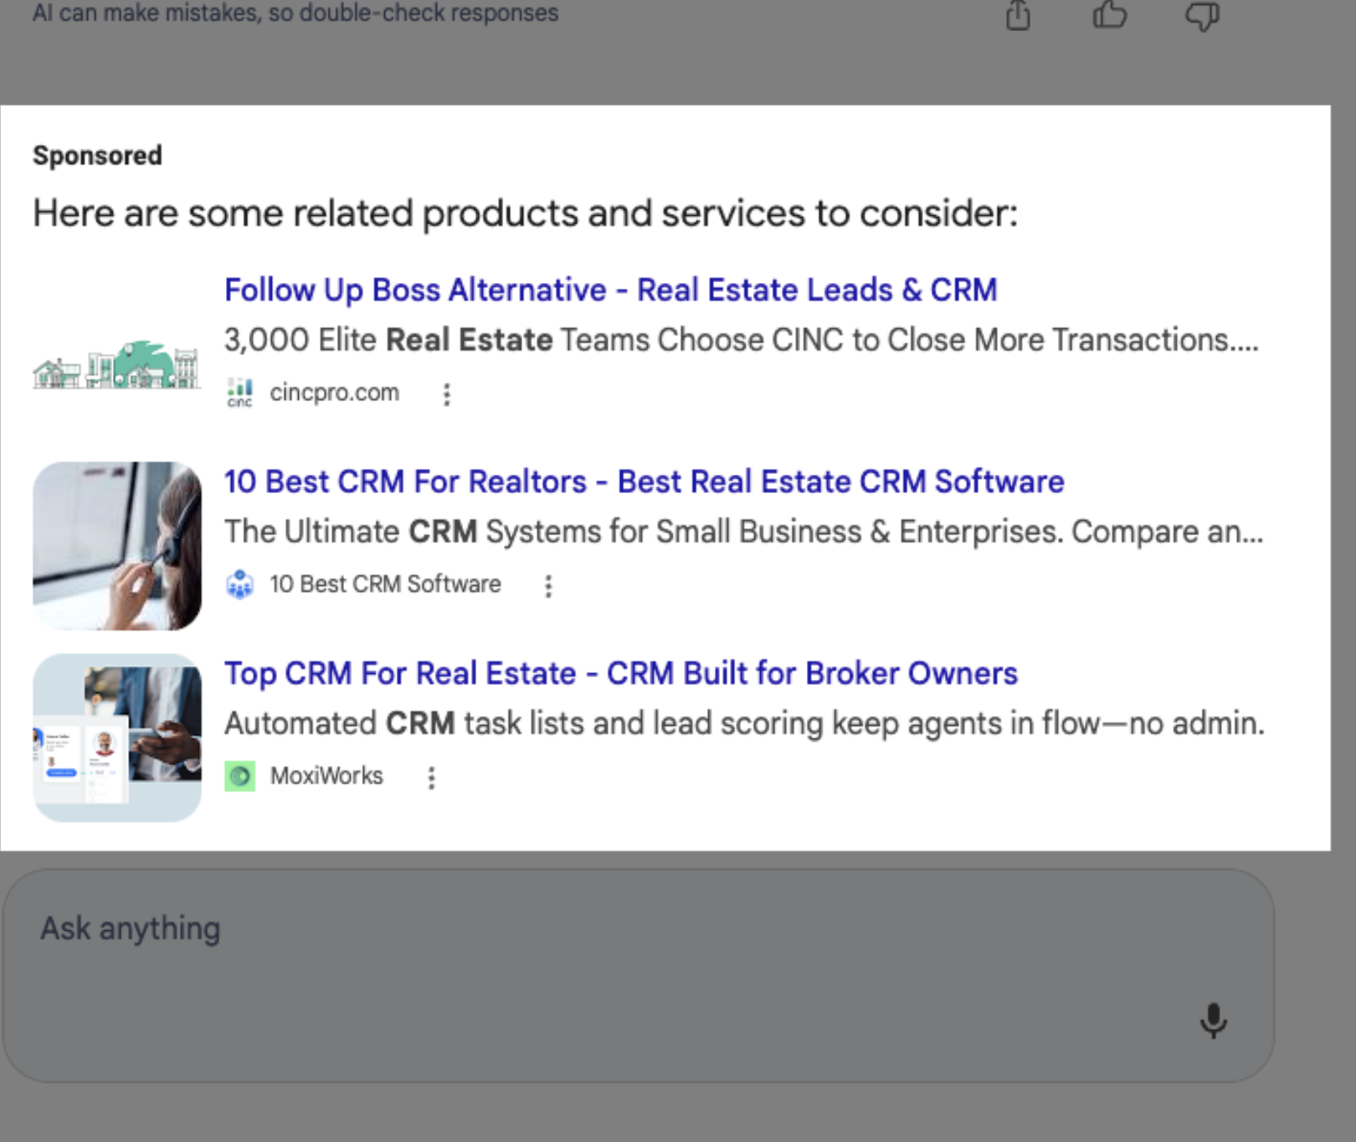Click the thumbs up icon
Screen dimensions: 1356x1142
pyautogui.click(x=1110, y=14)
